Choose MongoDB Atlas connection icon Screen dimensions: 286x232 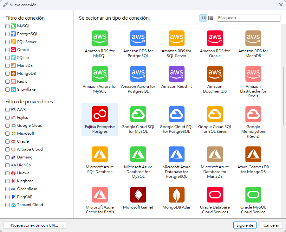(x=176, y=195)
